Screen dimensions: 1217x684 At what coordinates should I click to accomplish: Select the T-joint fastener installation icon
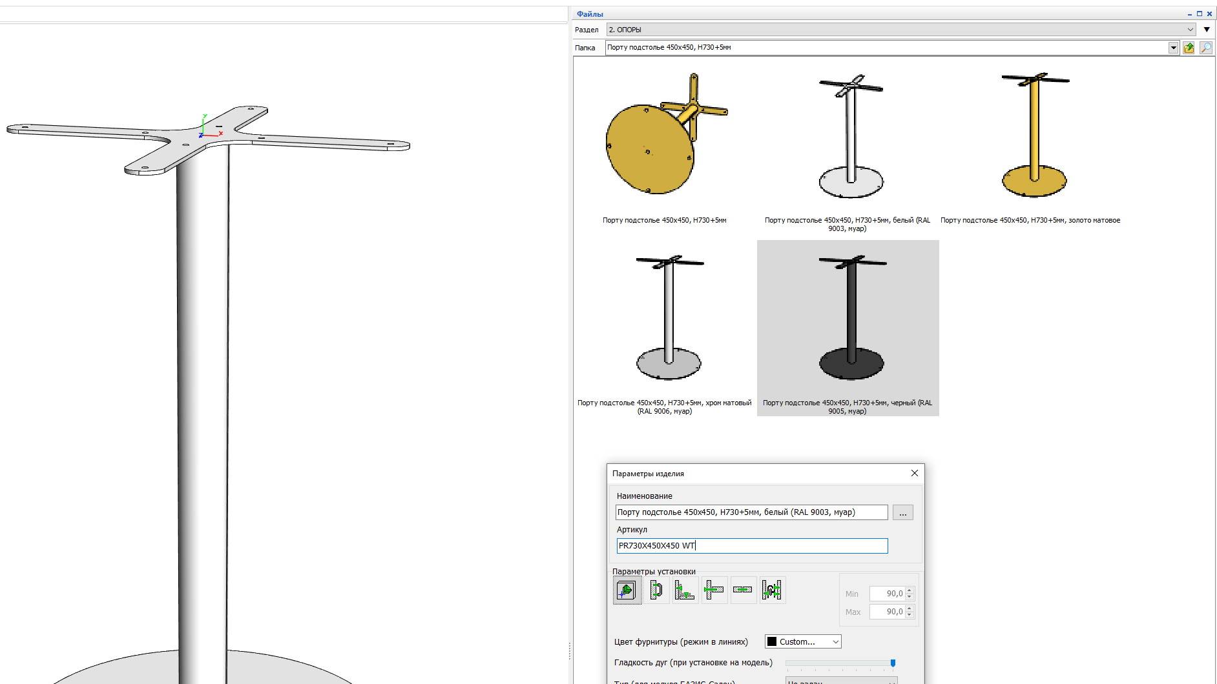tap(714, 590)
